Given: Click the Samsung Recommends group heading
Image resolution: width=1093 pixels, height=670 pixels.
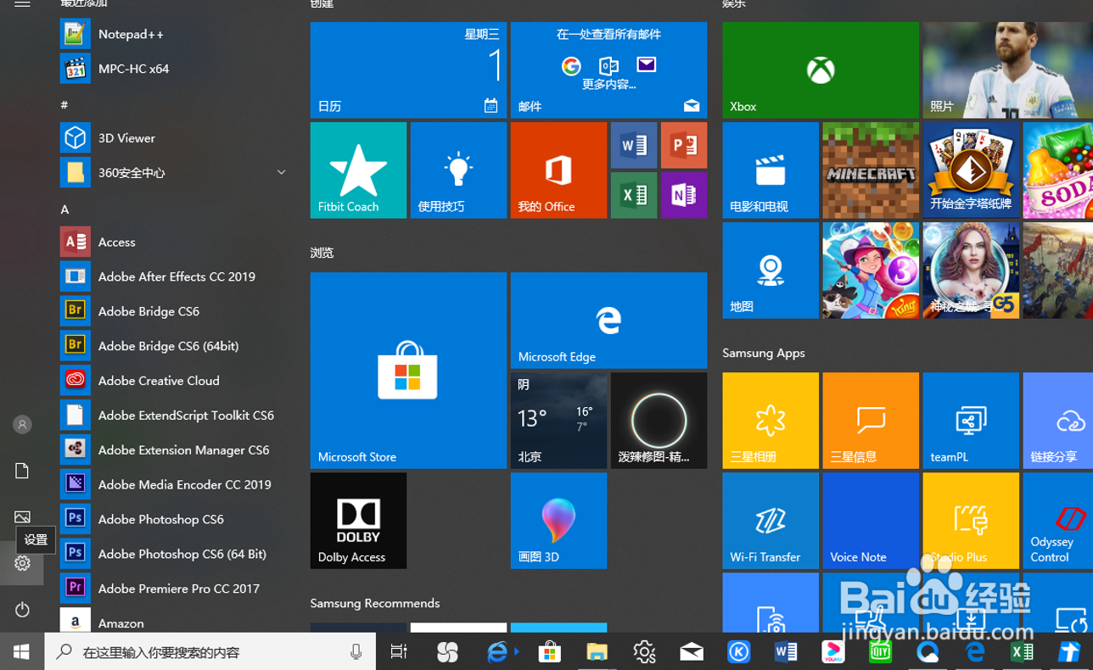Looking at the screenshot, I should (374, 603).
